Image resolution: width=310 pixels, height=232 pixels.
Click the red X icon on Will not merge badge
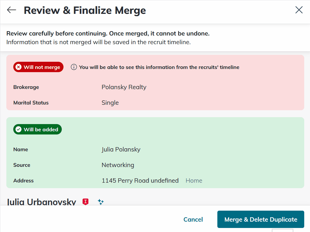tap(18, 67)
